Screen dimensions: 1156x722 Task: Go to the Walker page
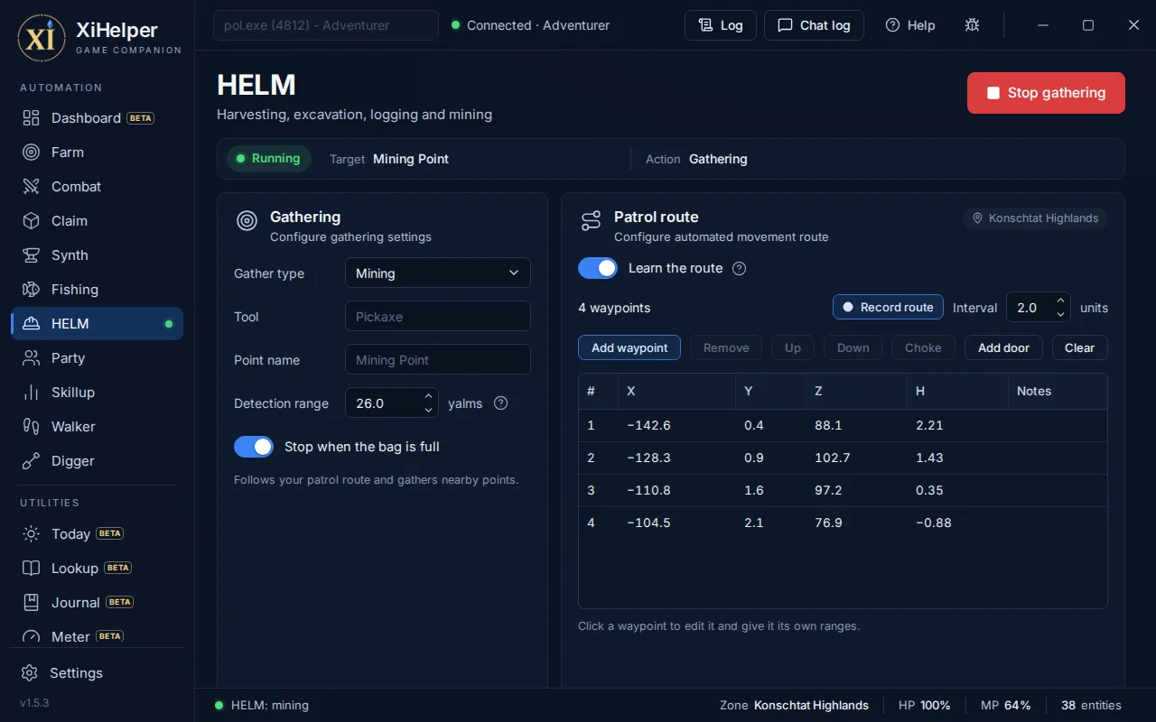98,427
